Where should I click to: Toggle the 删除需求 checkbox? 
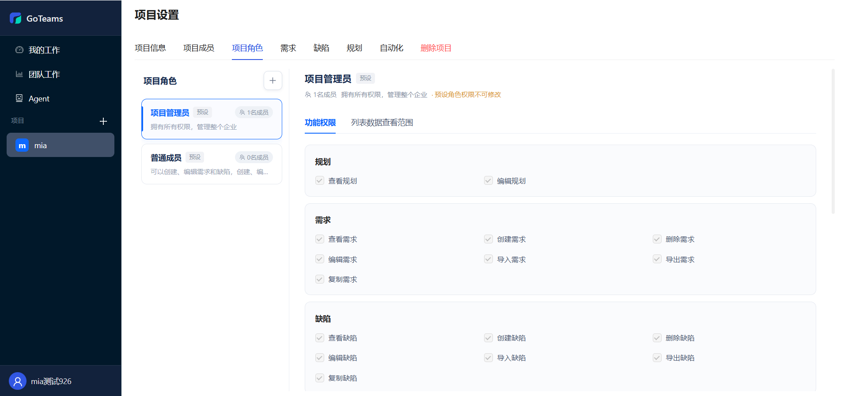pos(657,239)
